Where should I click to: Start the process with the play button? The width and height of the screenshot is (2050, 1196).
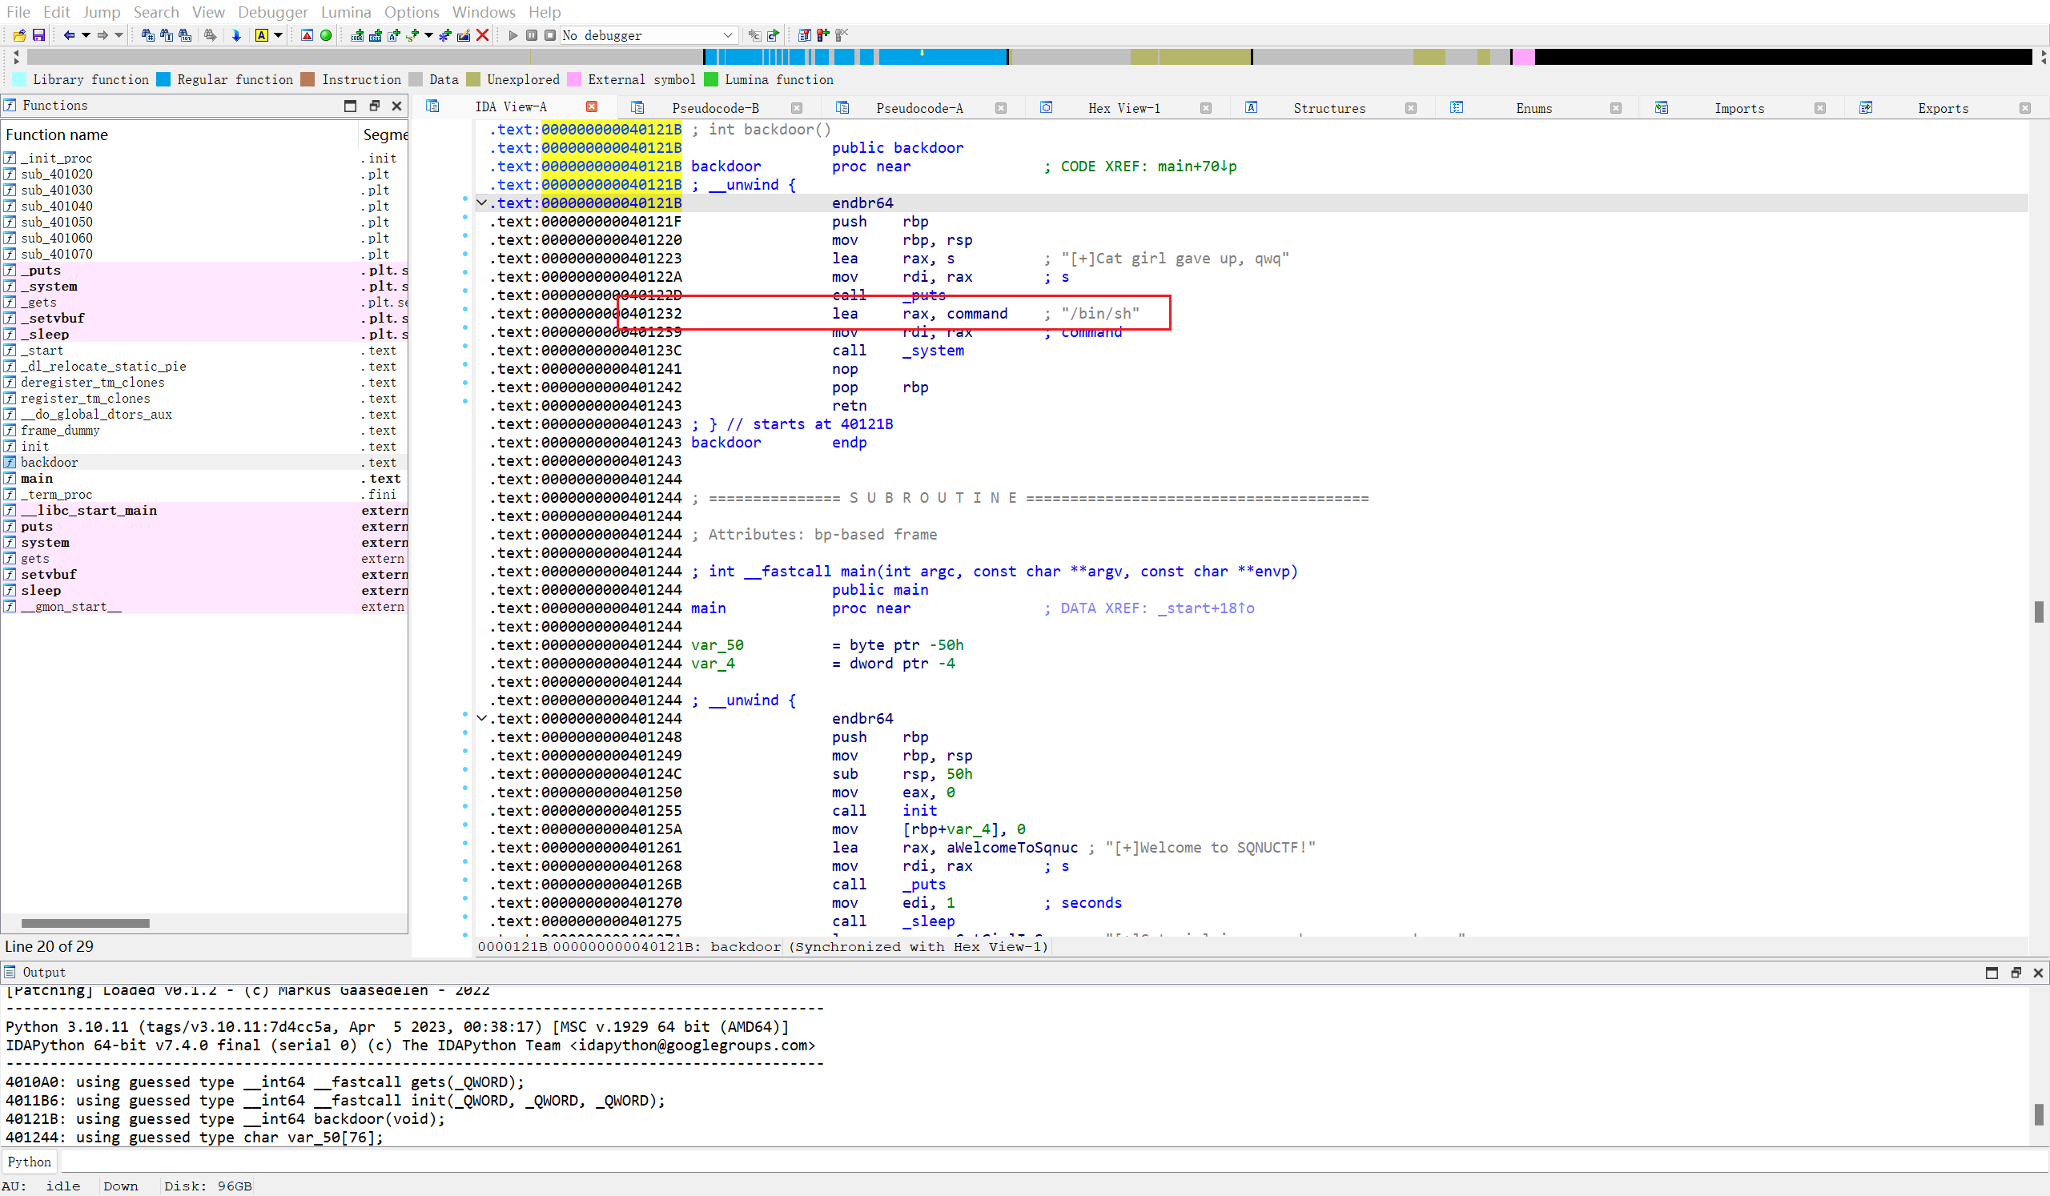(512, 35)
